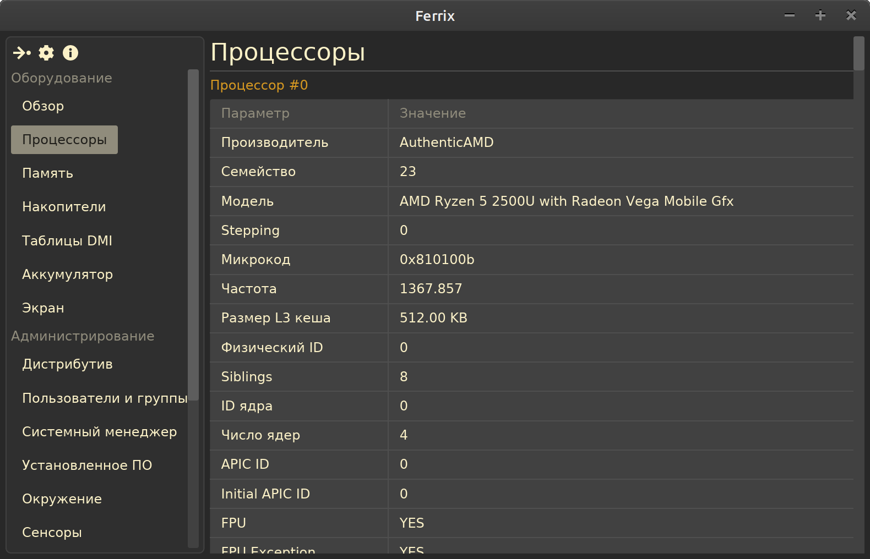Screen dimensions: 870x559
Task: Minimize the Ferrix window
Action: (x=790, y=15)
